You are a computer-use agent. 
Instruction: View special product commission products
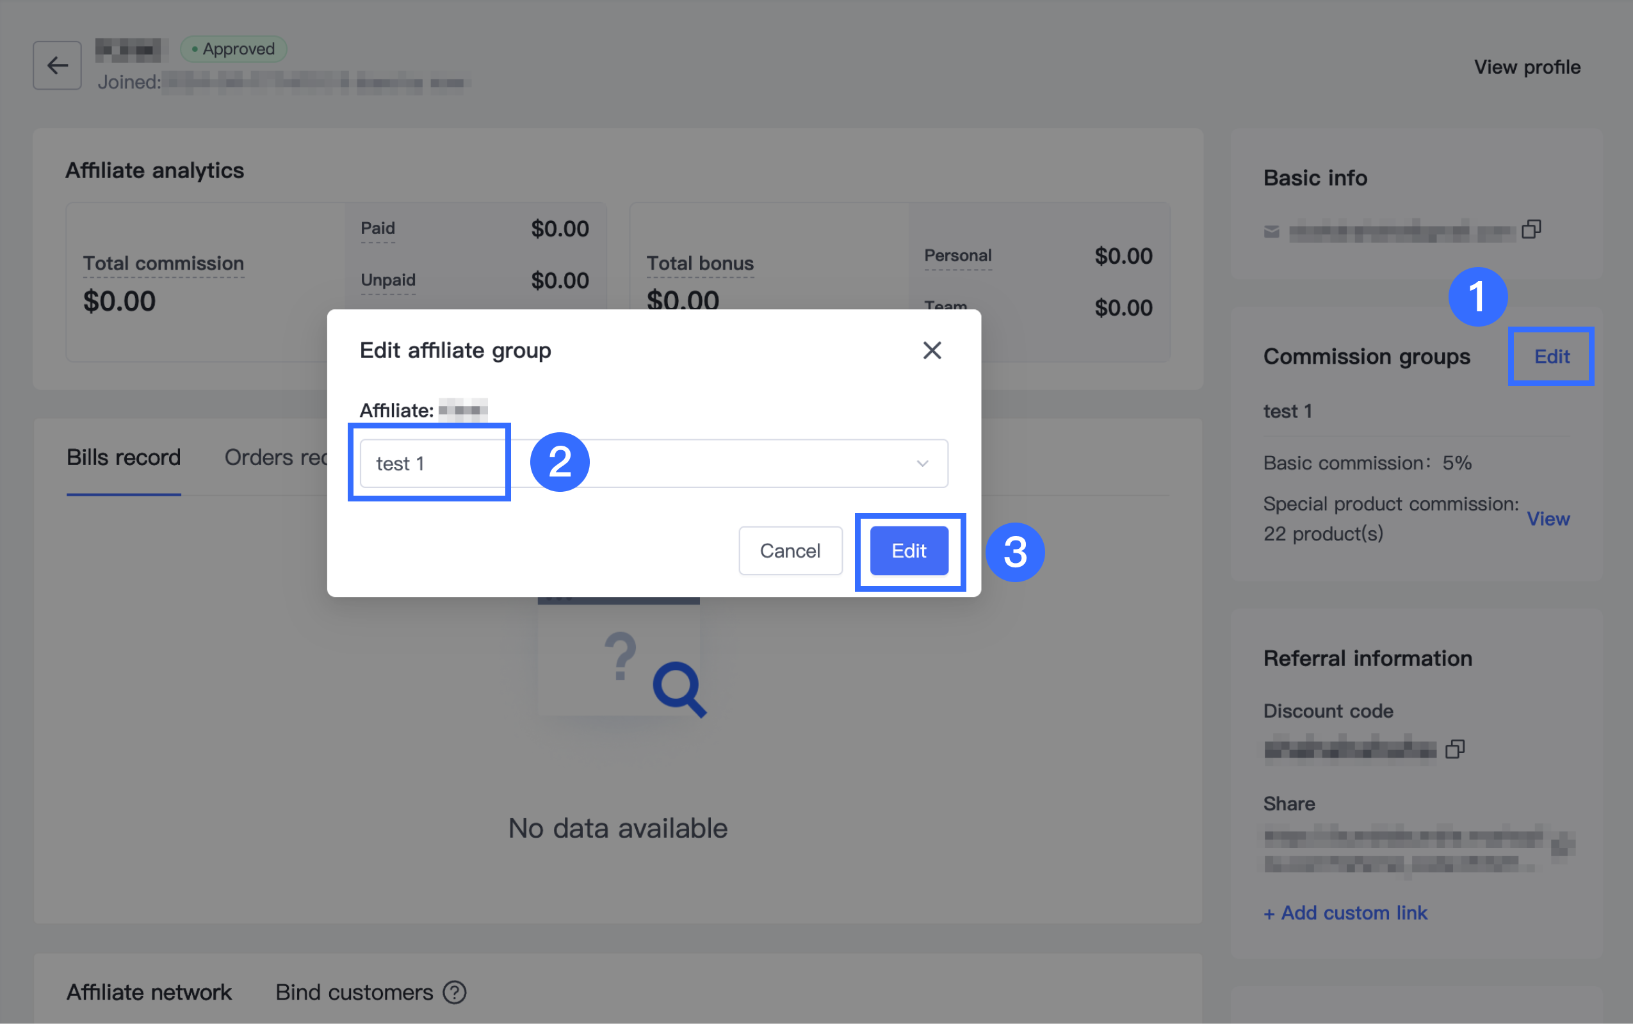click(x=1548, y=519)
